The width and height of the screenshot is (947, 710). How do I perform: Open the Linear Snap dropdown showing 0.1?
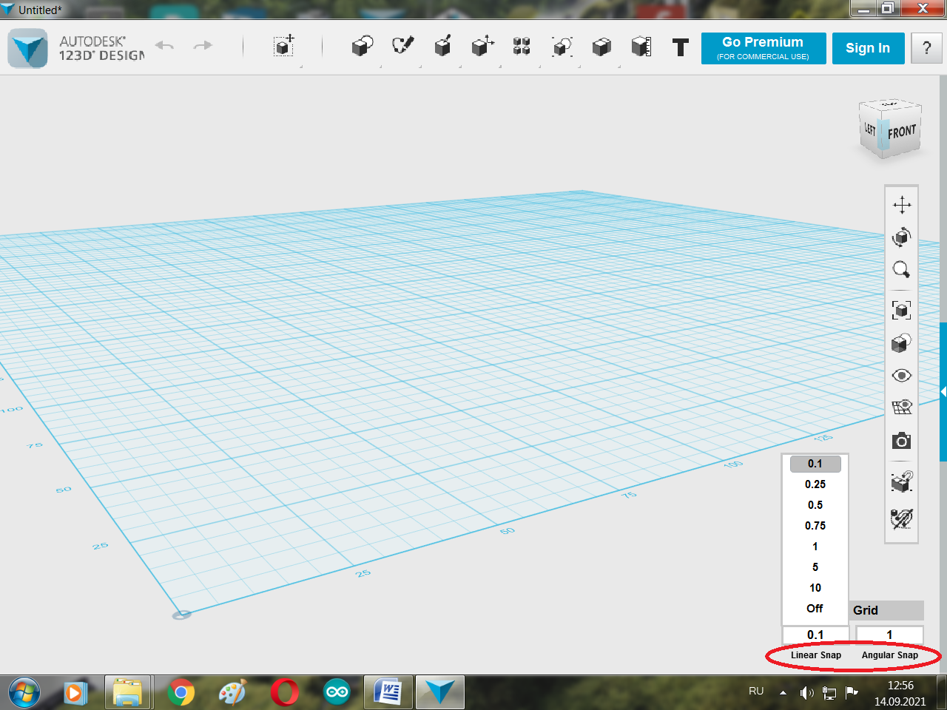point(815,635)
